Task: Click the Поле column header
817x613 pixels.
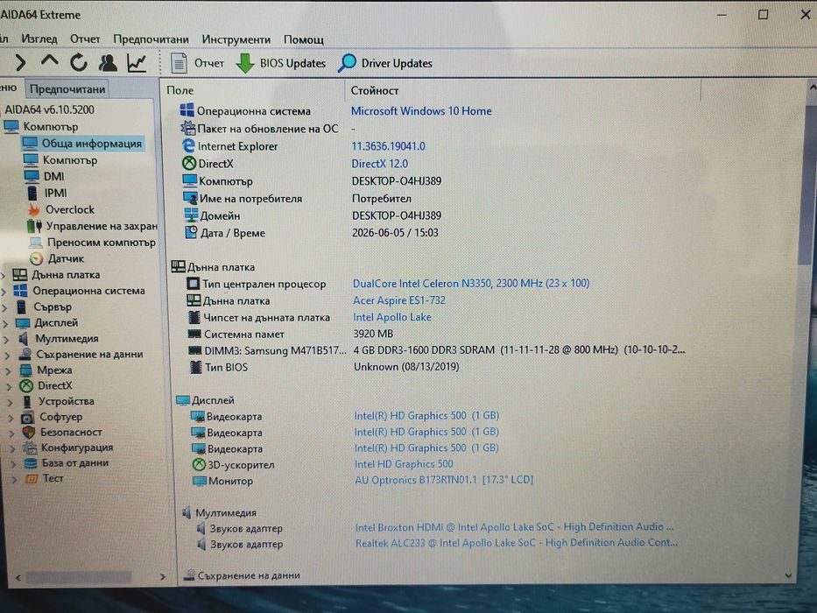Action: click(x=180, y=90)
